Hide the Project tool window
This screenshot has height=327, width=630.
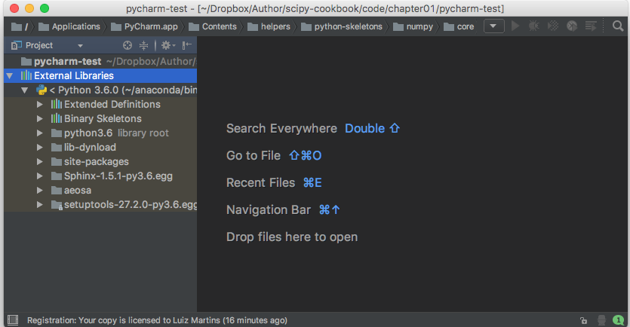[x=186, y=45]
